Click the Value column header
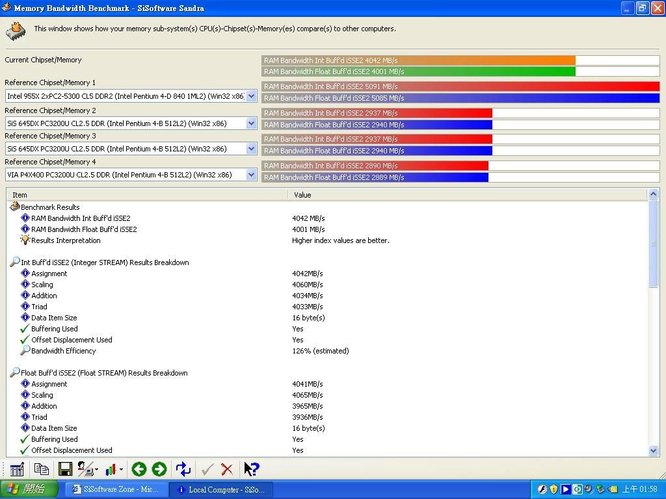Viewport: 666px width, 499px height. pyautogui.click(x=467, y=195)
